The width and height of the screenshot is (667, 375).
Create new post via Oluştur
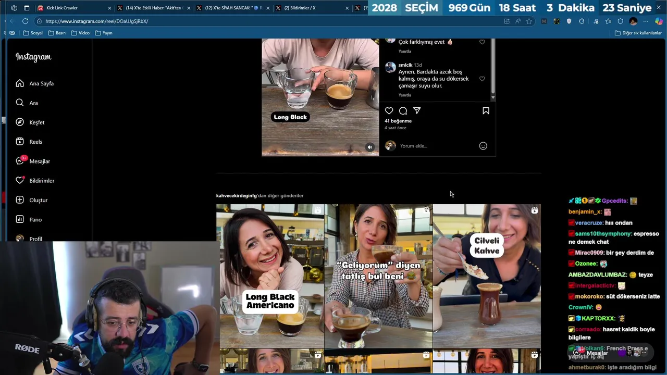[31, 200]
